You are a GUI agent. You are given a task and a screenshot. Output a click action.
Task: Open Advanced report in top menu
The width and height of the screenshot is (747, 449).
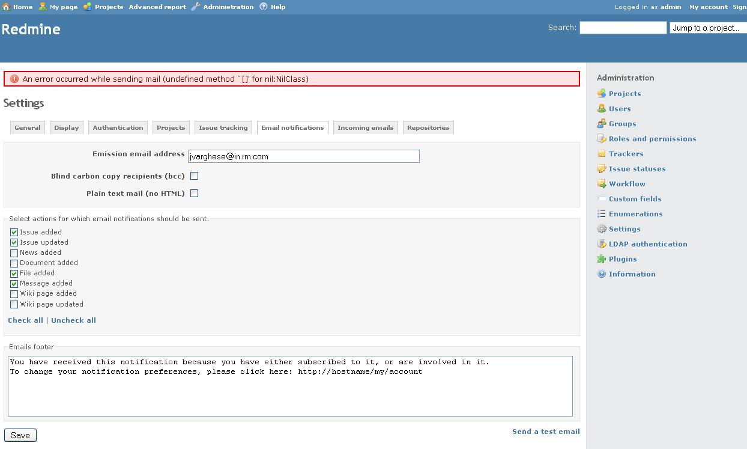(x=157, y=7)
